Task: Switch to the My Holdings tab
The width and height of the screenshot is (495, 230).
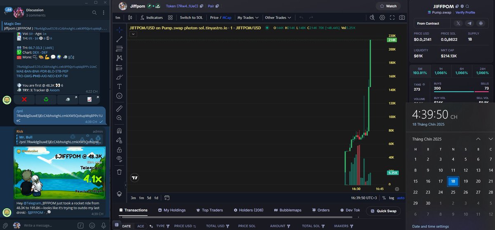Action: pyautogui.click(x=172, y=210)
